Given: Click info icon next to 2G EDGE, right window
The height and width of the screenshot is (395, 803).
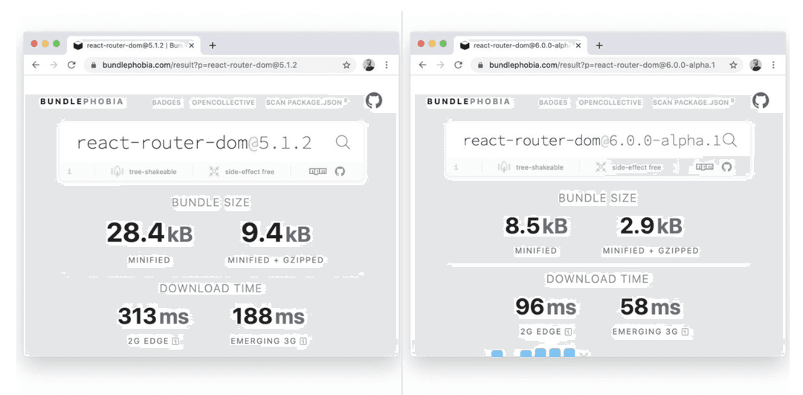Looking at the screenshot, I should (568, 332).
